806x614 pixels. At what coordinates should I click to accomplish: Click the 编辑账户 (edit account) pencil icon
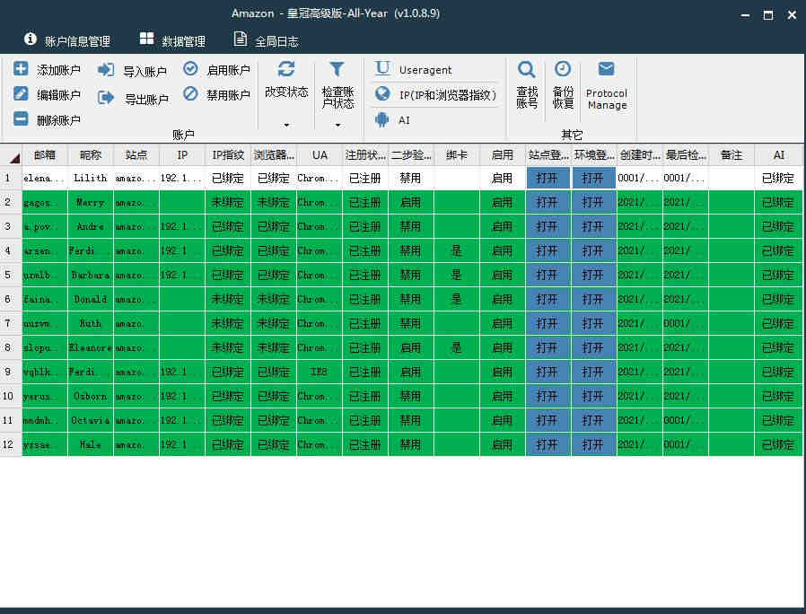click(x=21, y=94)
